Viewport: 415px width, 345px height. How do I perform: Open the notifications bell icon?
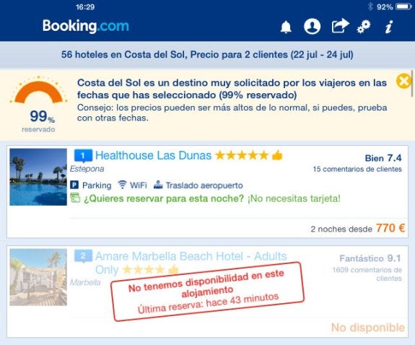286,27
